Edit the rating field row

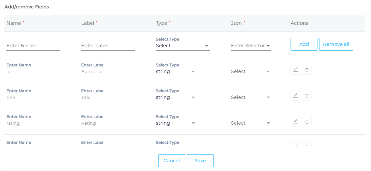tap(295, 122)
